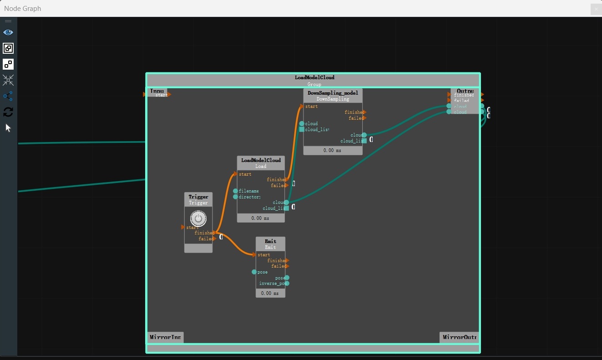The width and height of the screenshot is (602, 360).
Task: Select the pointer cursor tool
Action: coord(8,128)
